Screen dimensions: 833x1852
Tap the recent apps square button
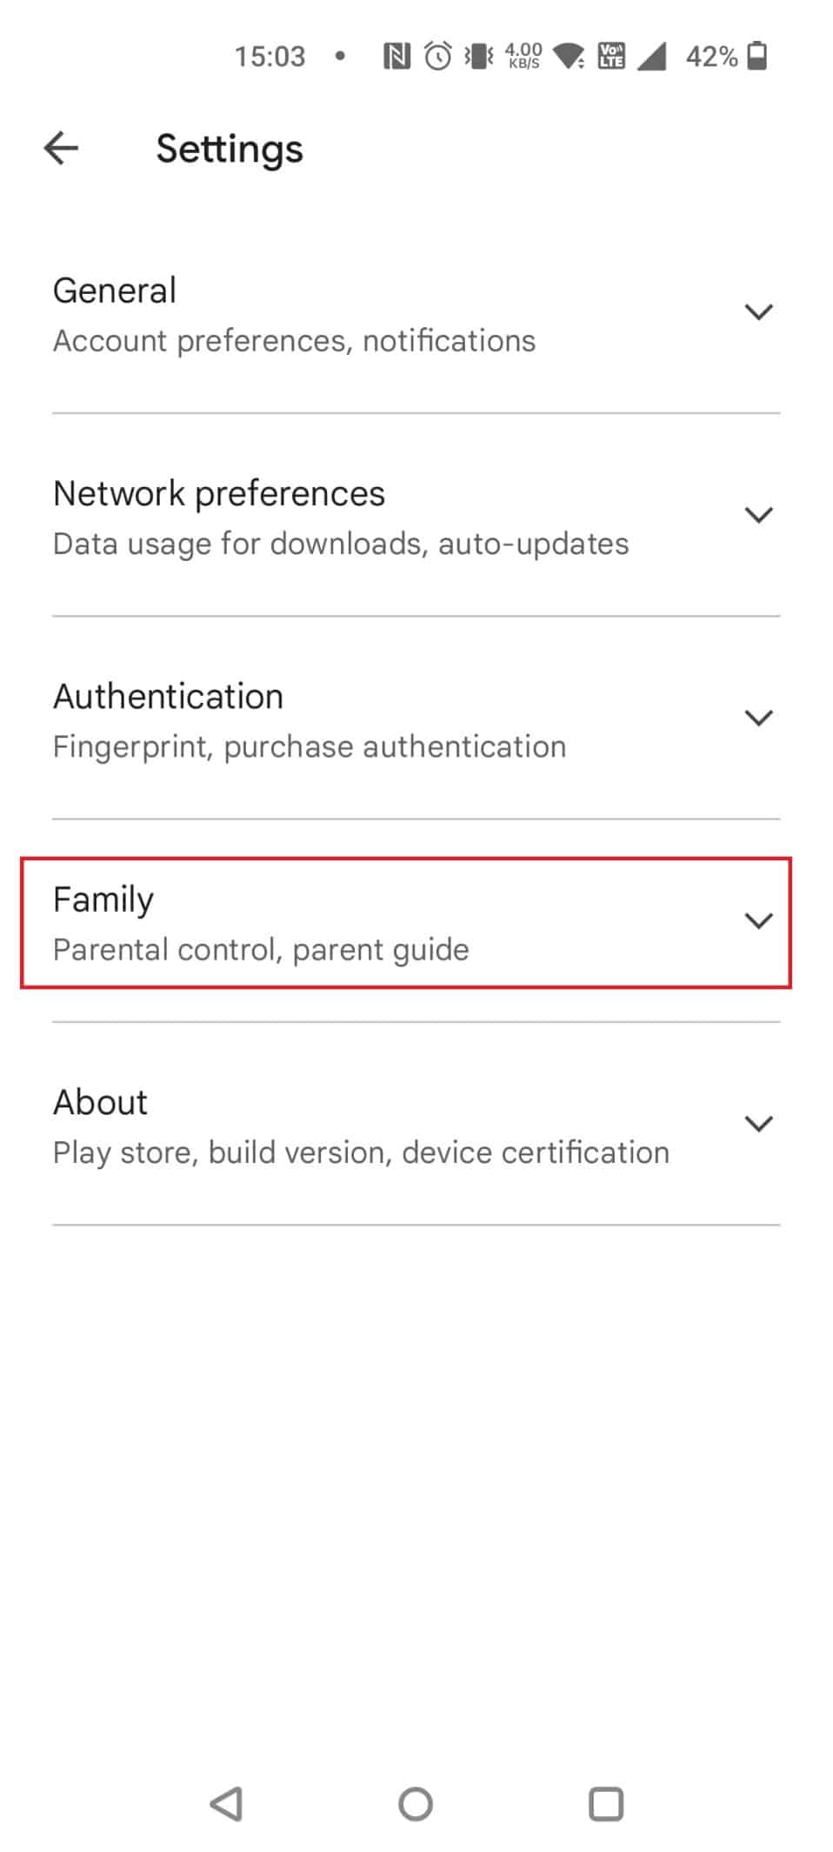click(x=606, y=1804)
